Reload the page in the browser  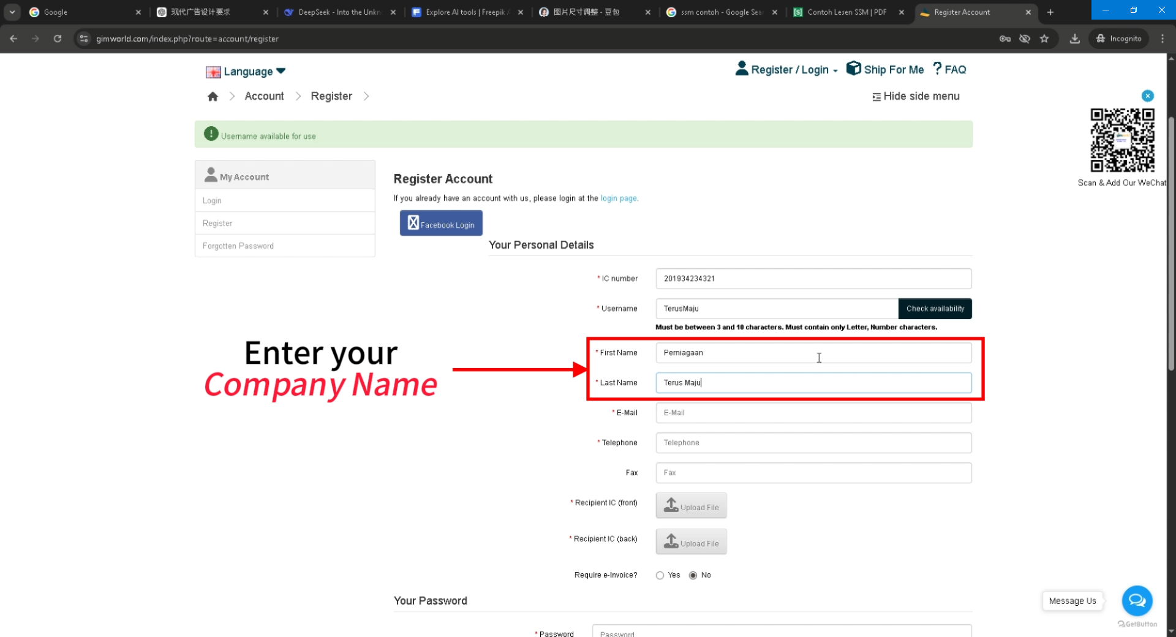pyautogui.click(x=58, y=39)
